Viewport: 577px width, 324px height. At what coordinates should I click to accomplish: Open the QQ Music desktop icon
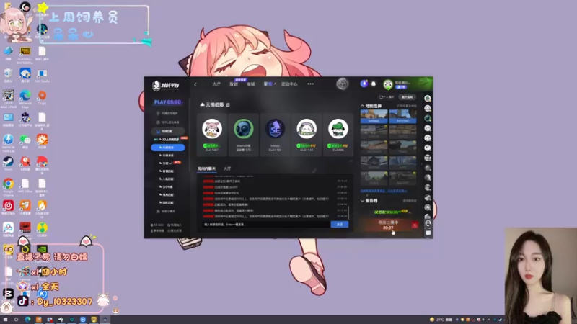pyautogui.click(x=42, y=229)
